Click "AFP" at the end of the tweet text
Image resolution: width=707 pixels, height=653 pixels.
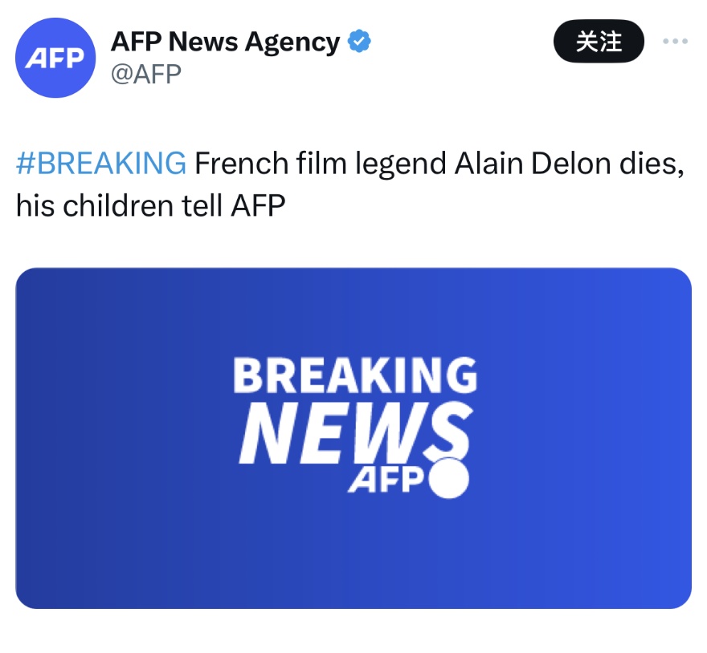coord(258,206)
